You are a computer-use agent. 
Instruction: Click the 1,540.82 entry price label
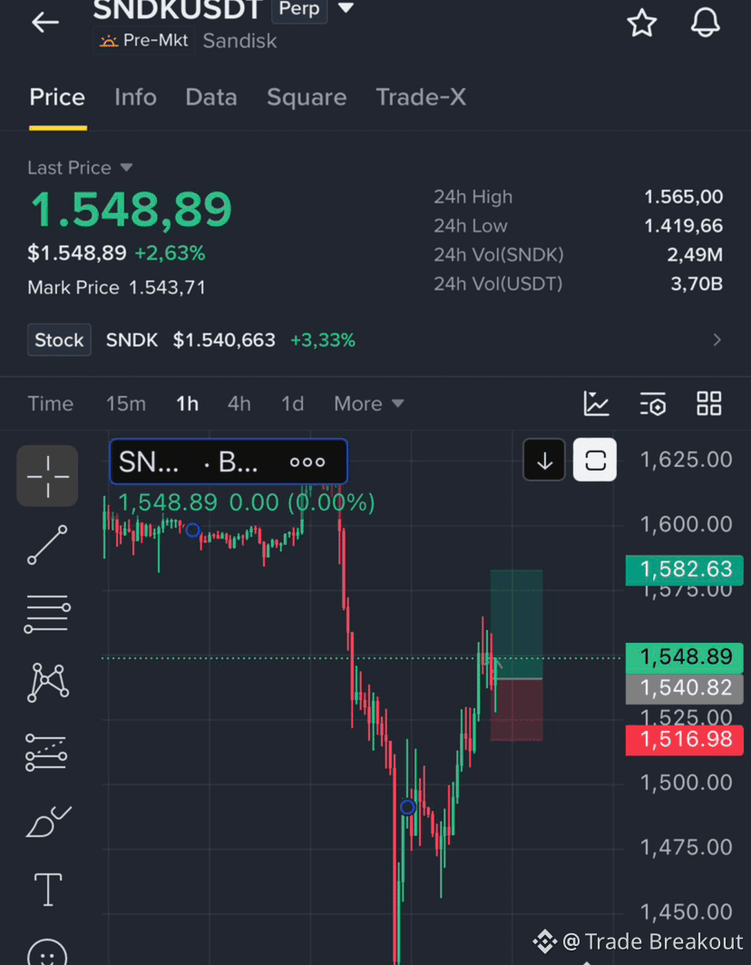[x=685, y=688]
